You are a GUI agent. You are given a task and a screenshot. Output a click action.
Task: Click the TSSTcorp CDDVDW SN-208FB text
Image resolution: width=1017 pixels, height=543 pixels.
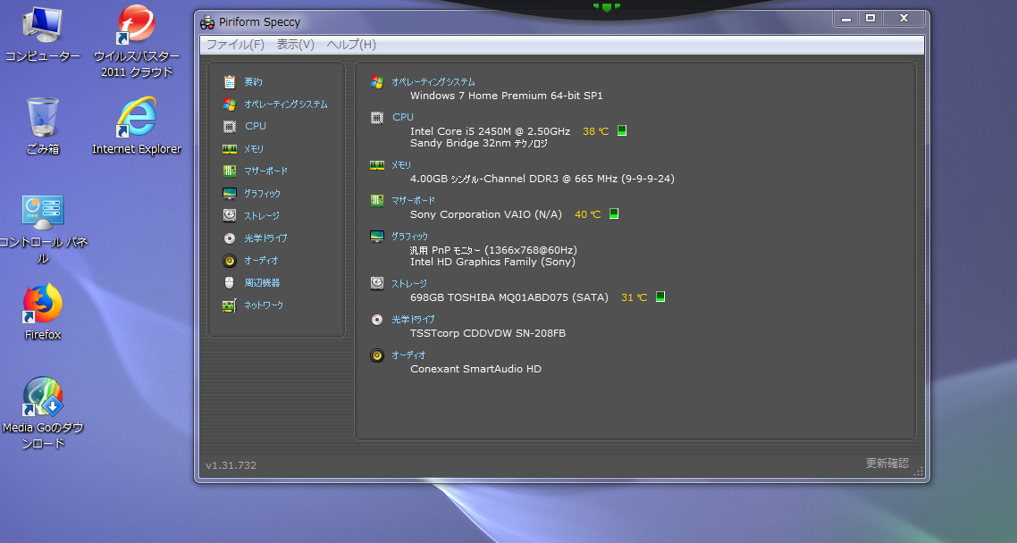pos(488,333)
